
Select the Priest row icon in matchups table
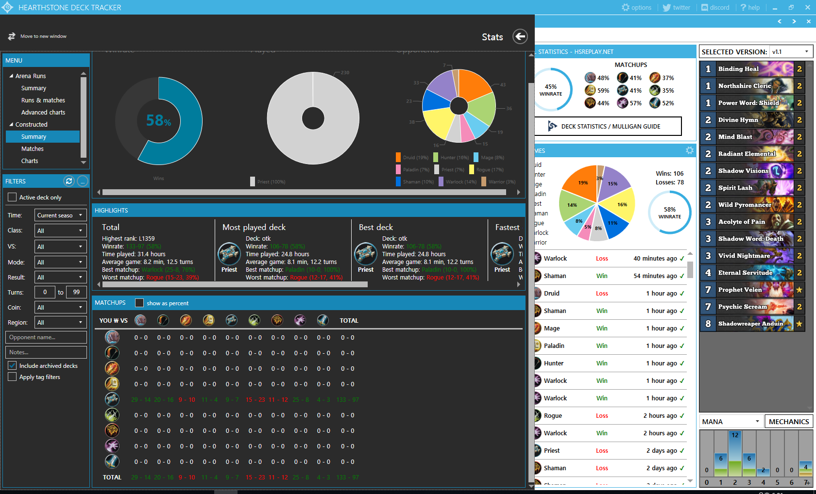pos(112,399)
